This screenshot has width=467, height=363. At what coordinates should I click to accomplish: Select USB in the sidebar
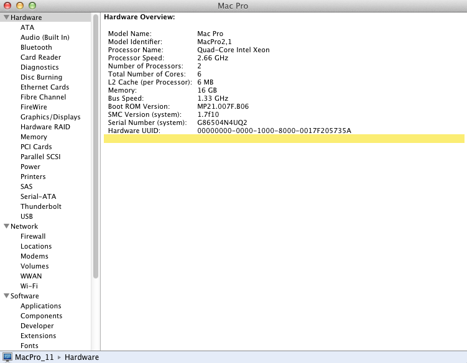(27, 216)
